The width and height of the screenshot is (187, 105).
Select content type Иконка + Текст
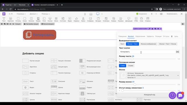tap(132, 44)
